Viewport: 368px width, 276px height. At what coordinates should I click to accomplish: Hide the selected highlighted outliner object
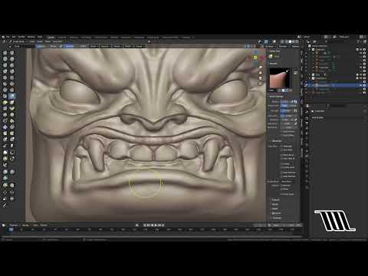coord(361,85)
